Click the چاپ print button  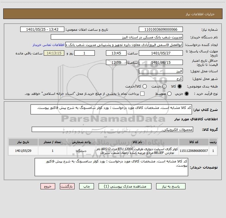(87, 186)
